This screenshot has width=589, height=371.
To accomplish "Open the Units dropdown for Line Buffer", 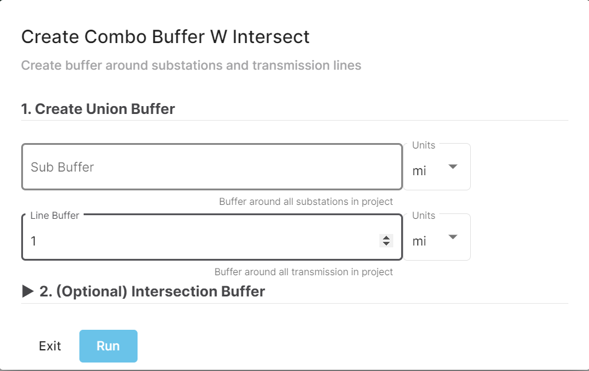I will (437, 241).
